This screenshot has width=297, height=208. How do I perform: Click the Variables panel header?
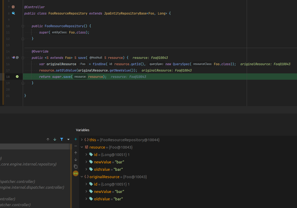click(83, 130)
